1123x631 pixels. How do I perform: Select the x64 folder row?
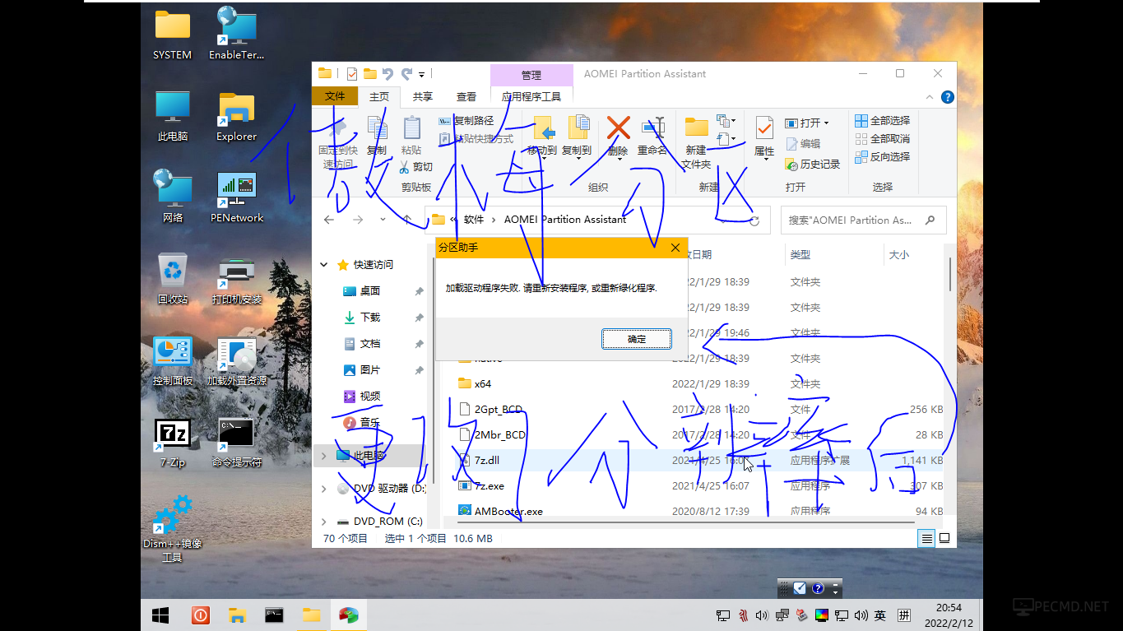pos(699,384)
